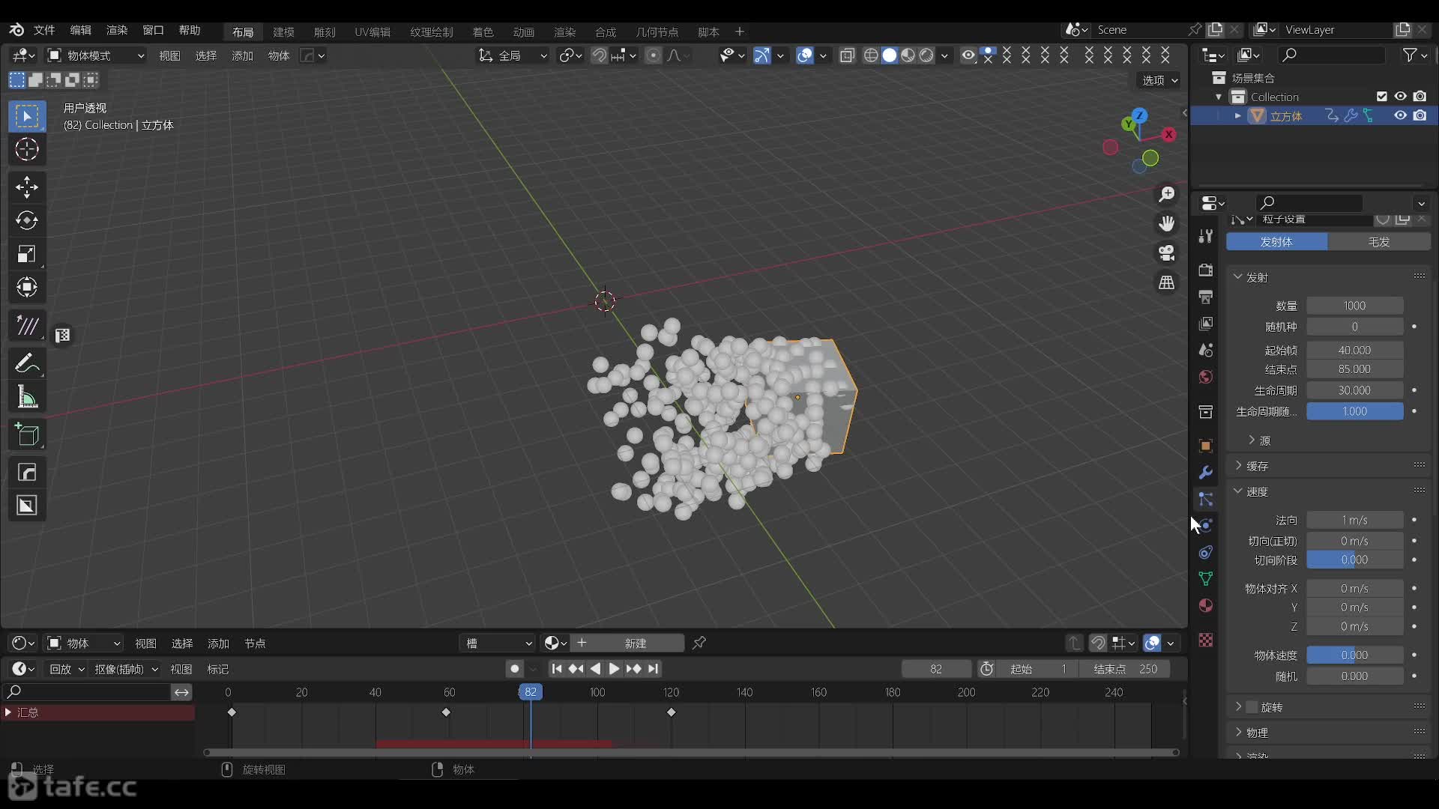Open the 全局 transform orientation dropdown
This screenshot has width=1439, height=809.
click(x=513, y=55)
